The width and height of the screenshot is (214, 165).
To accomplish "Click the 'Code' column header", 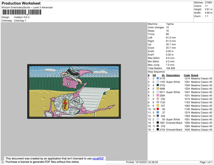I will tap(187, 75).
